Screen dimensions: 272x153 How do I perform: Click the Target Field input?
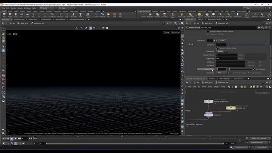coord(227,59)
